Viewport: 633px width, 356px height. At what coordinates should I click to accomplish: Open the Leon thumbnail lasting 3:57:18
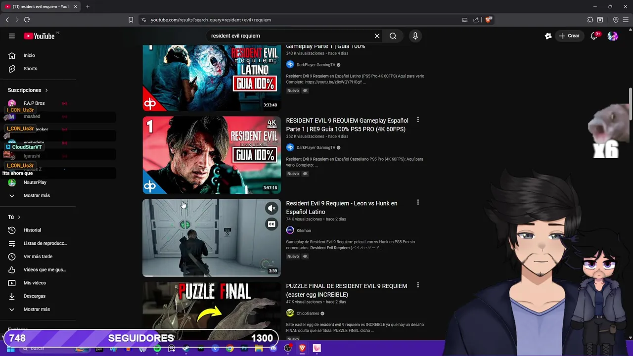tap(212, 155)
